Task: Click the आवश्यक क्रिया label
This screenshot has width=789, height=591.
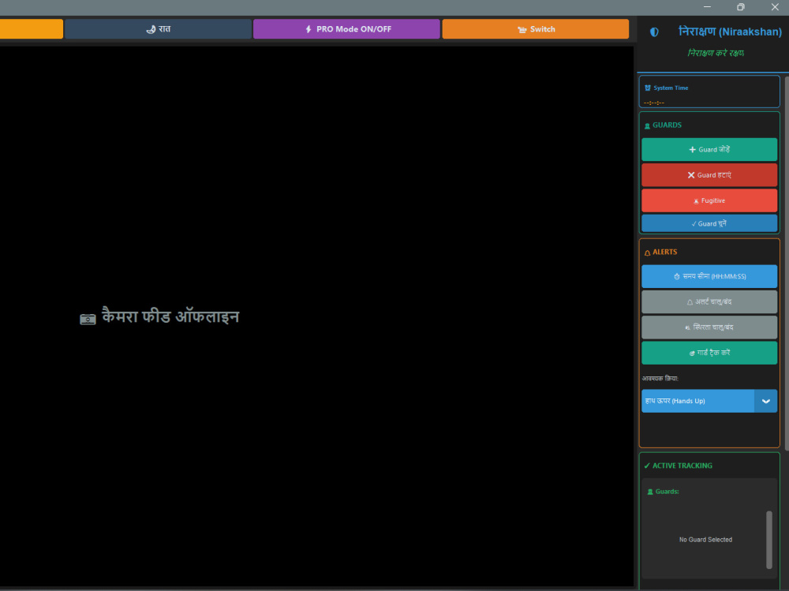Action: [660, 379]
